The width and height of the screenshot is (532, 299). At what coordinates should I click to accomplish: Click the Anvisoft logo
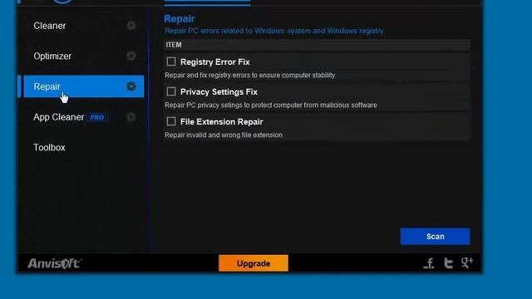pyautogui.click(x=55, y=263)
